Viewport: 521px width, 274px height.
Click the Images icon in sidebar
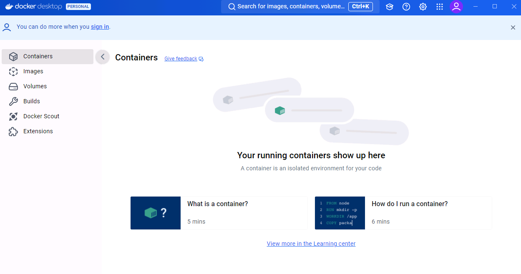click(x=13, y=72)
